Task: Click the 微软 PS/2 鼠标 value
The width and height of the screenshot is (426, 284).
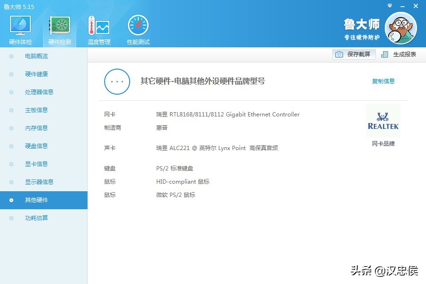Action: click(x=176, y=195)
